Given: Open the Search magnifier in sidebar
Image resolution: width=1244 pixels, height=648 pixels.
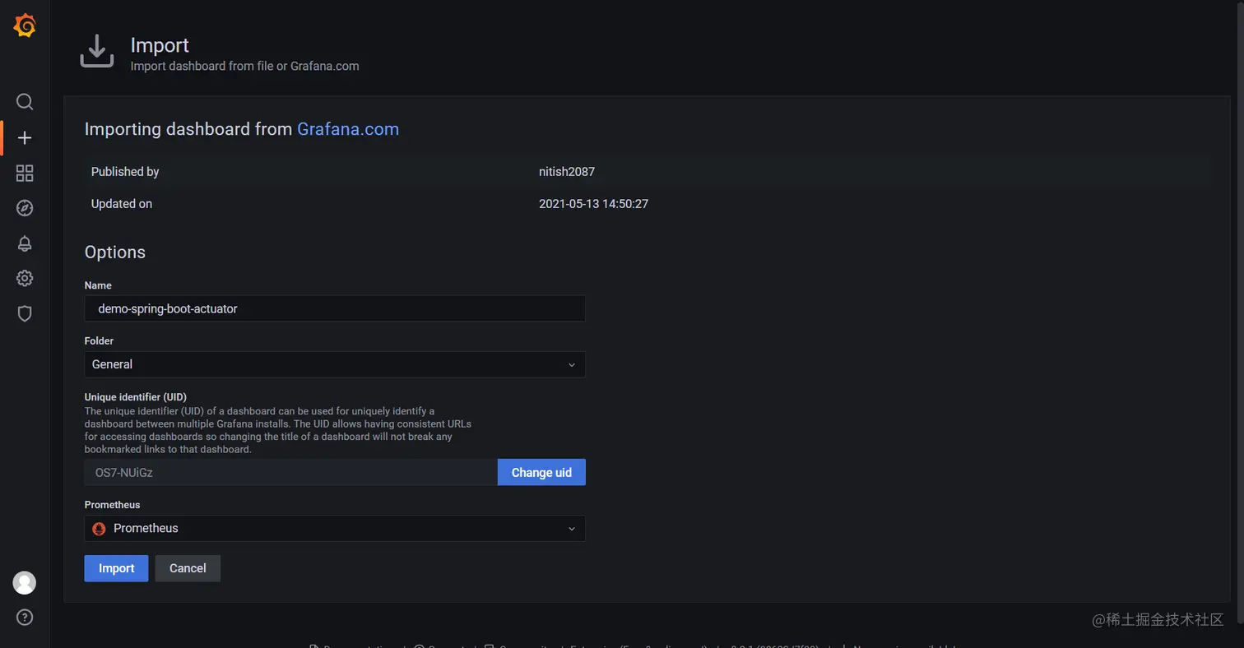Looking at the screenshot, I should click(x=25, y=102).
